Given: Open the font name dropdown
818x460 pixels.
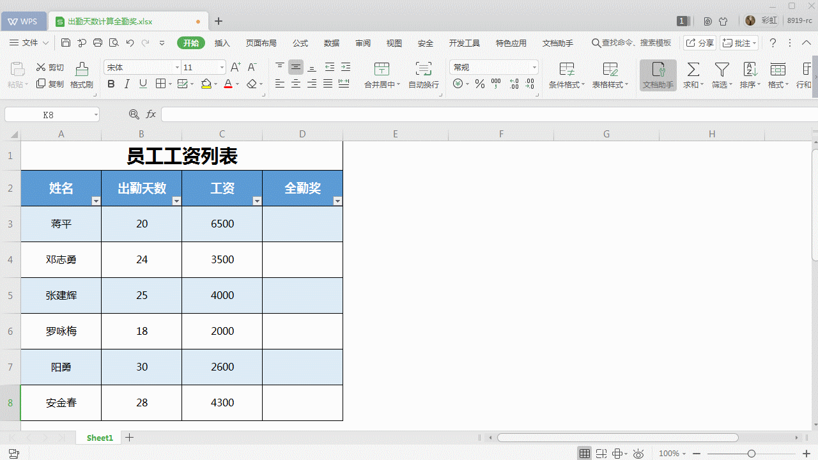Looking at the screenshot, I should (x=177, y=66).
